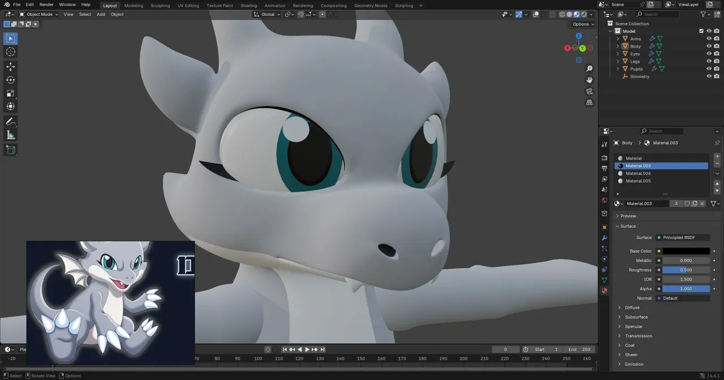Switch perspective/orthographic grid icon
Viewport: 724px width, 380px height.
click(589, 103)
